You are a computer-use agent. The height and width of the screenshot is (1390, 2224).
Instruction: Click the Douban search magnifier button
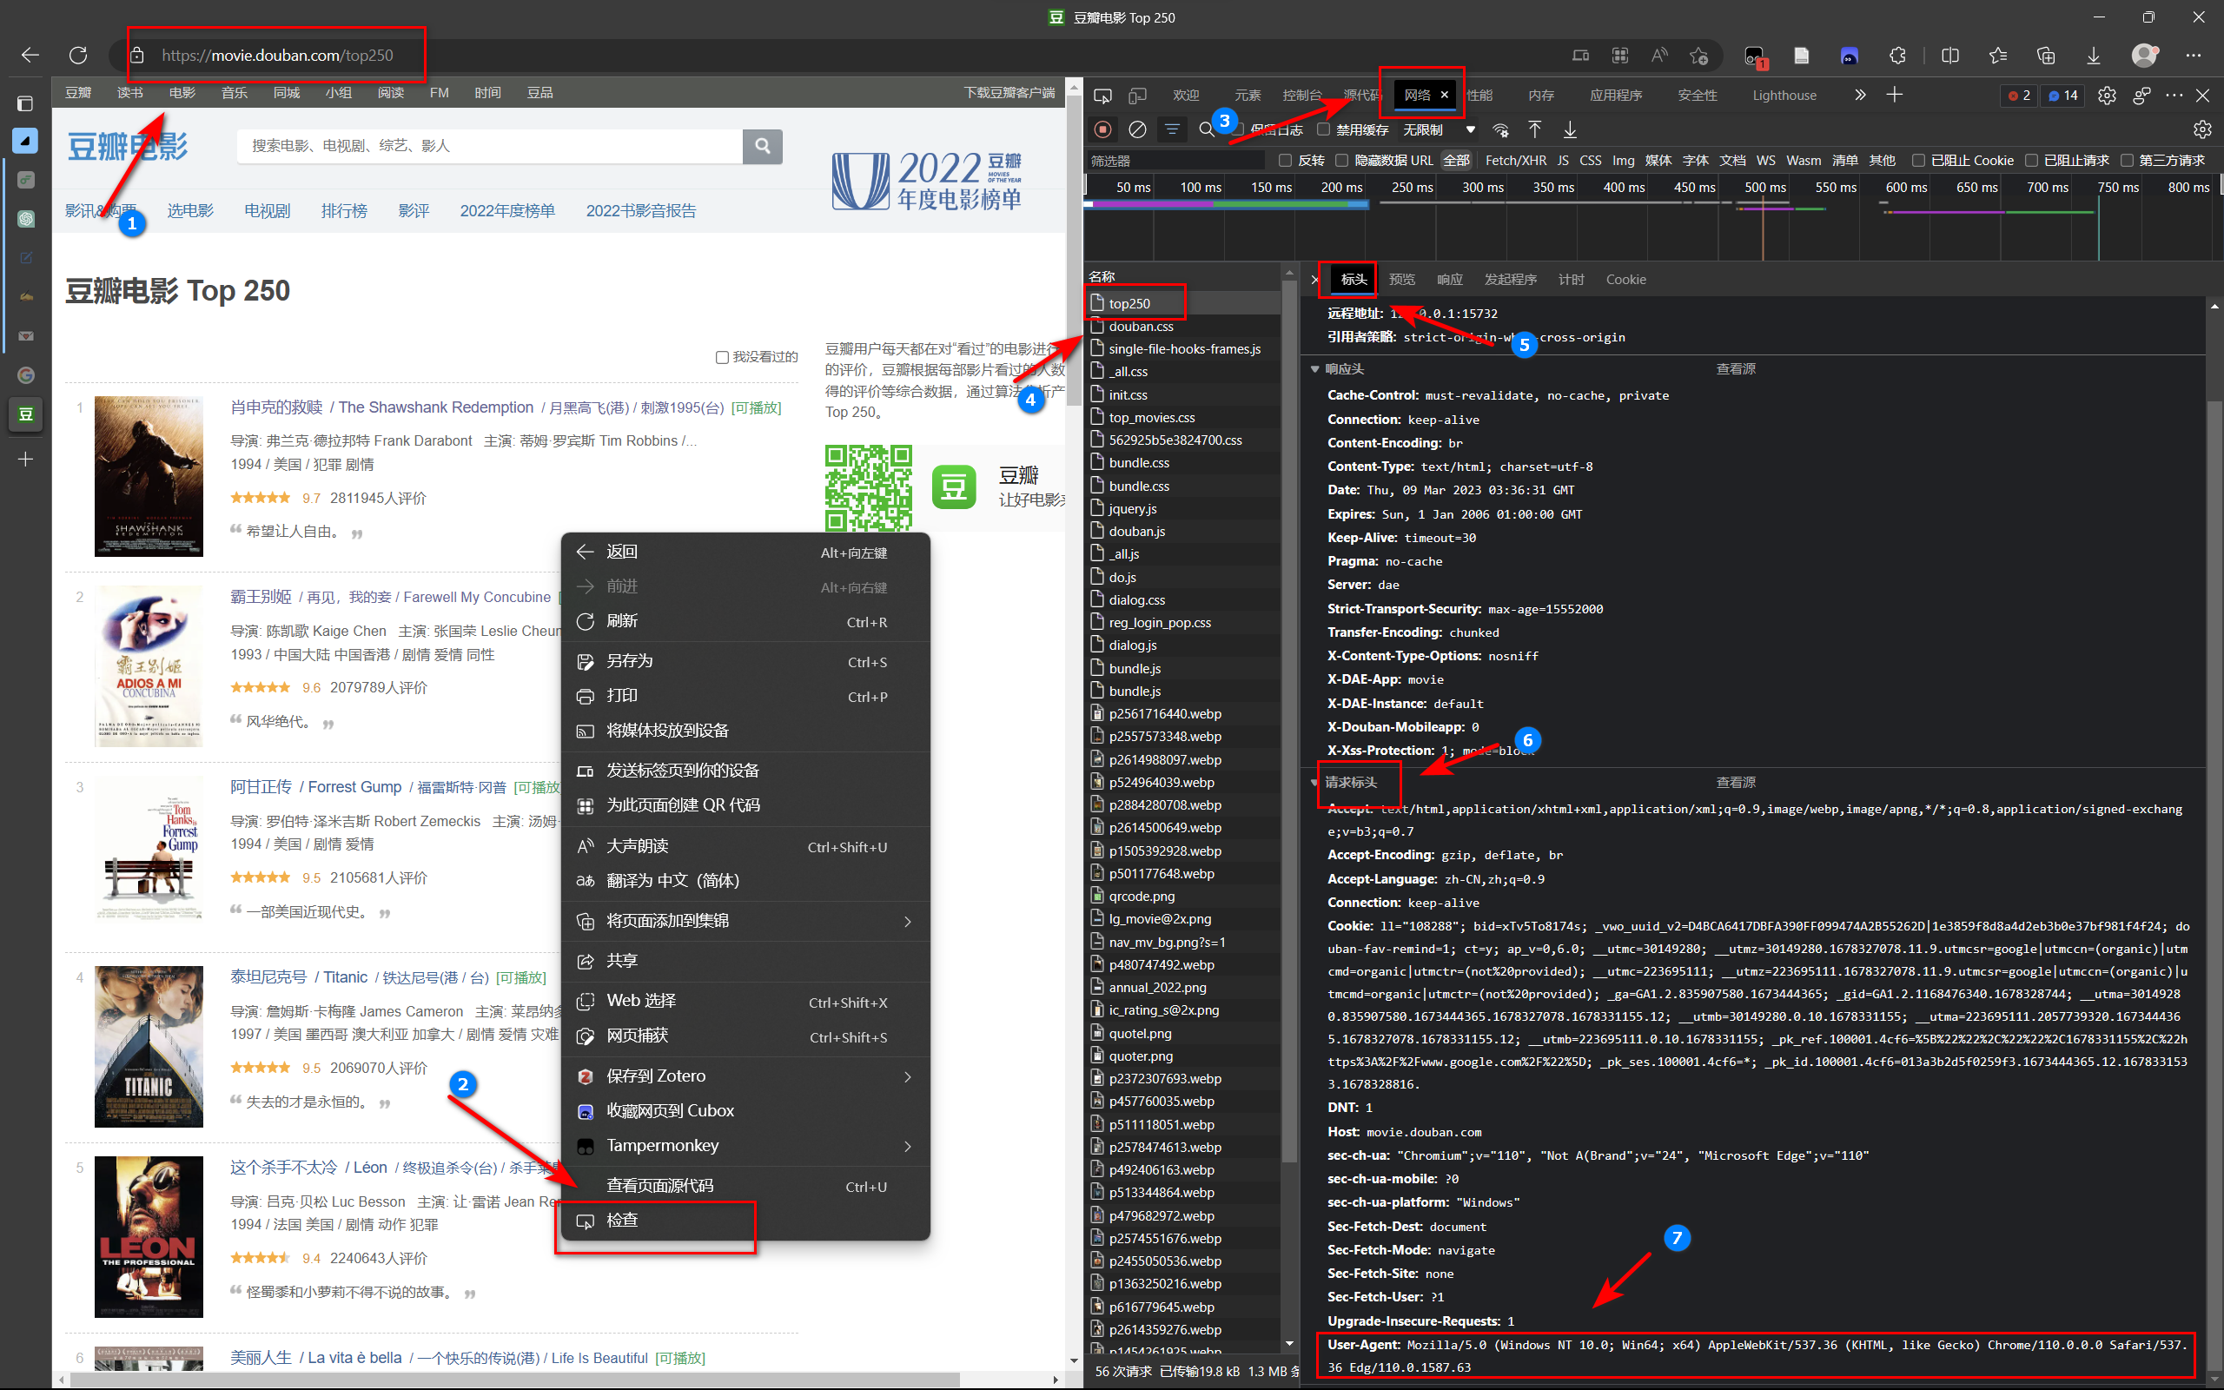pos(762,146)
